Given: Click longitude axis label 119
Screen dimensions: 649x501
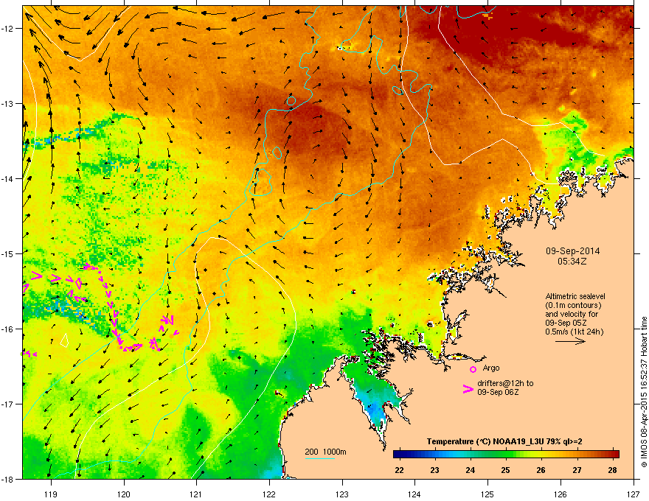Looking at the screenshot, I should pos(51,494).
